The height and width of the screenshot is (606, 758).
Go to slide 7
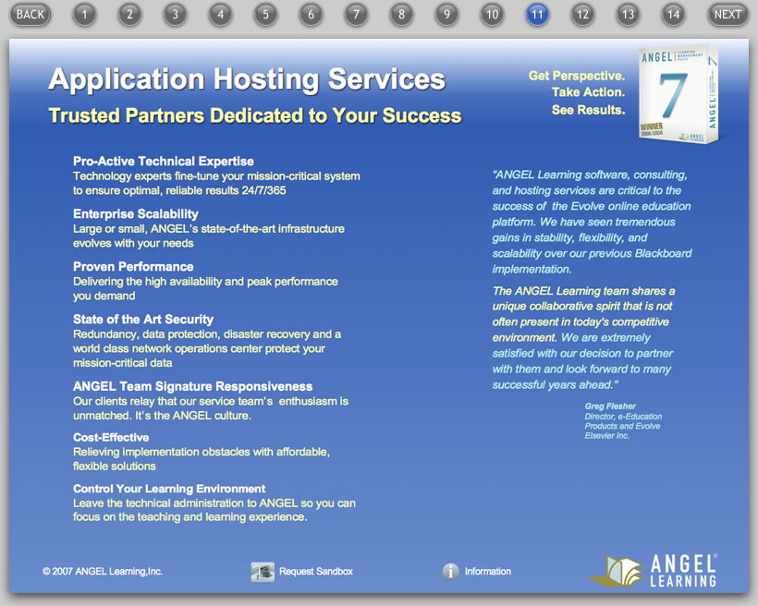356,14
